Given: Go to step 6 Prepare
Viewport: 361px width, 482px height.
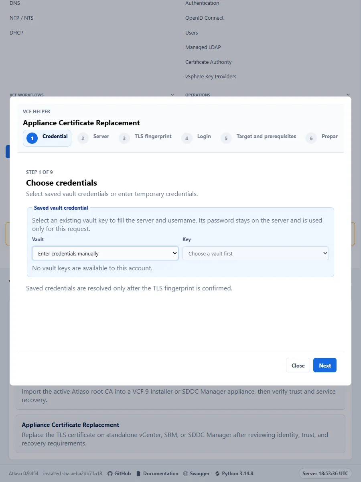Looking at the screenshot, I should click(322, 138).
